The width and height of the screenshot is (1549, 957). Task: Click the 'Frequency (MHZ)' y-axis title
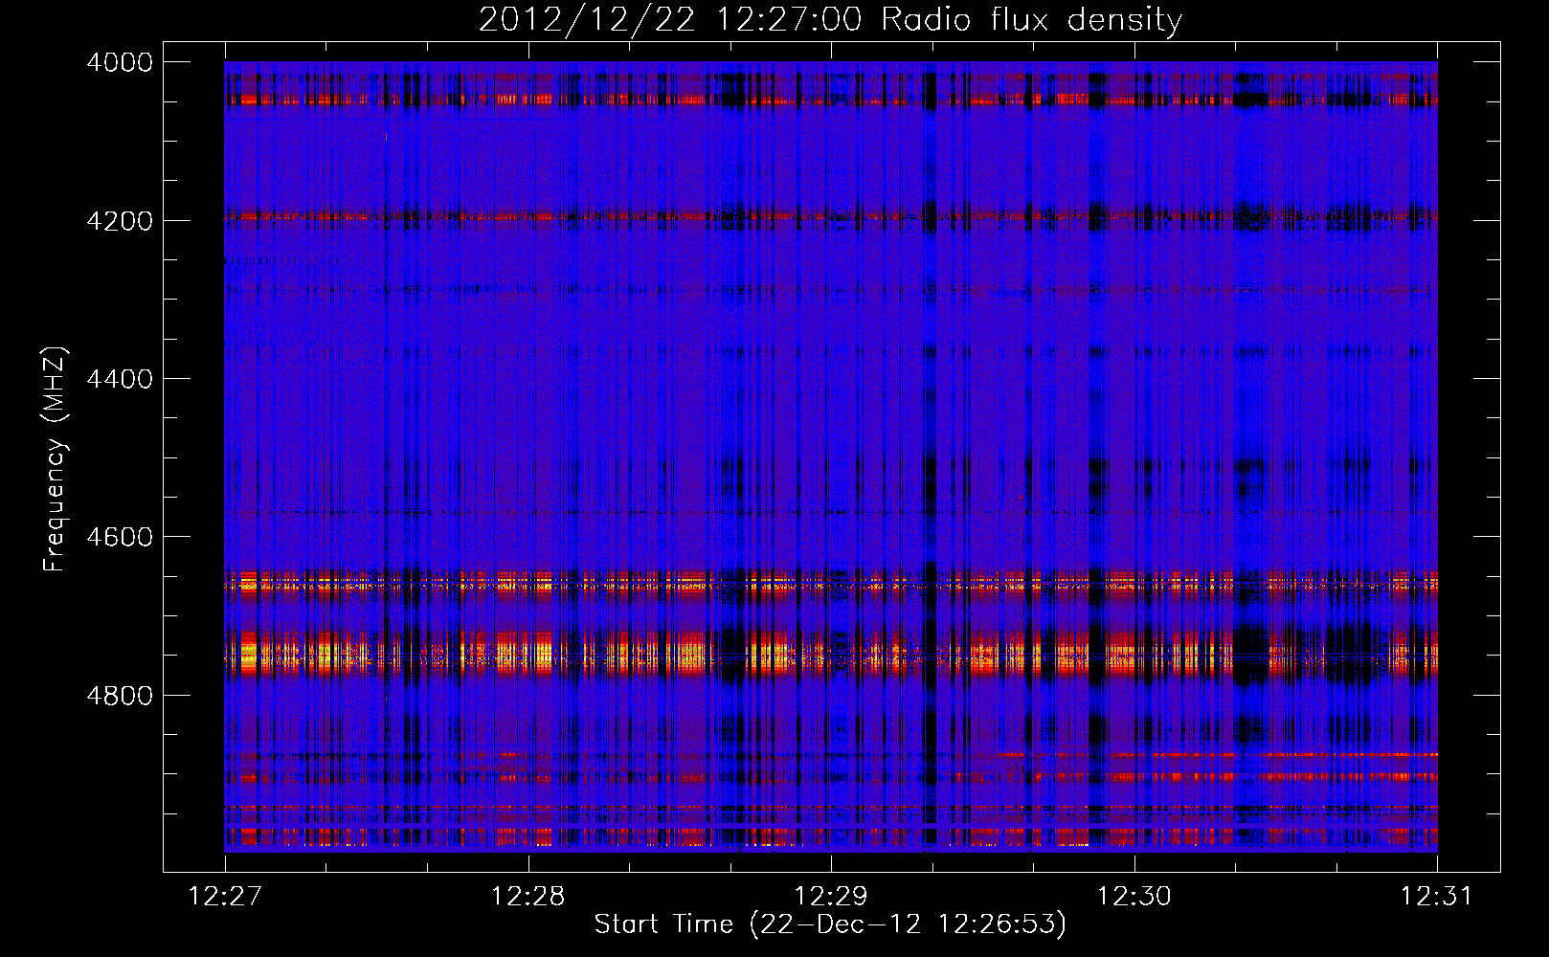(56, 459)
